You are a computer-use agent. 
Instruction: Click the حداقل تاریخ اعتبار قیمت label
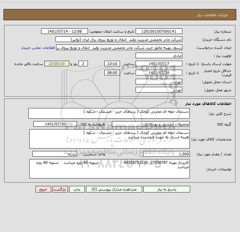point(218,73)
